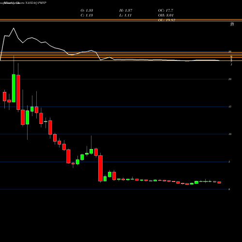Click the 10 price axis label

click(x=230, y=134)
